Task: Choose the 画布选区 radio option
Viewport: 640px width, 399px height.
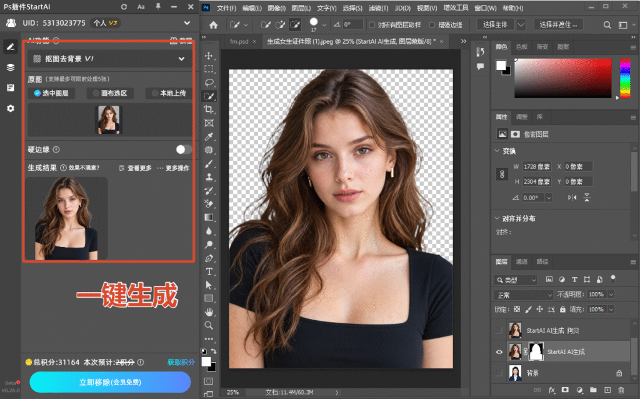Action: 110,93
